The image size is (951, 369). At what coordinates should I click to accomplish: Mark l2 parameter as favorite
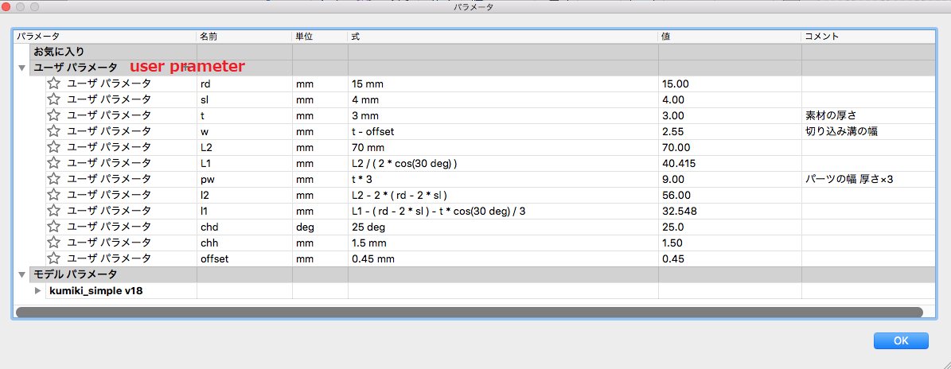click(x=54, y=195)
